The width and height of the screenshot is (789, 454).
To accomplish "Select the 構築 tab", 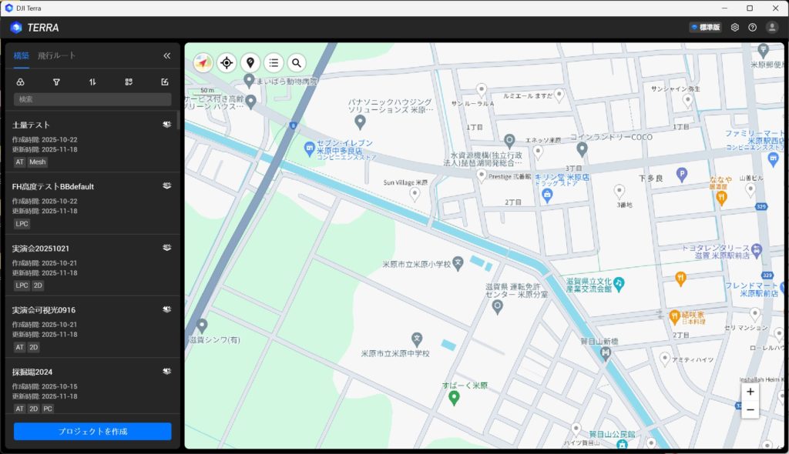I will tap(22, 56).
